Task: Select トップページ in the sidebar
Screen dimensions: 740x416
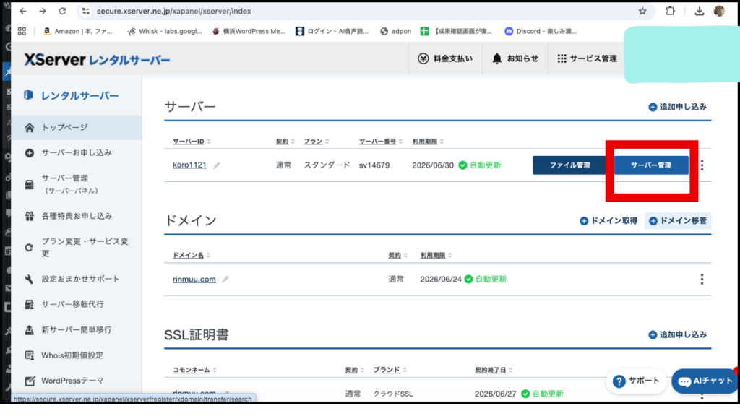Action: point(64,127)
